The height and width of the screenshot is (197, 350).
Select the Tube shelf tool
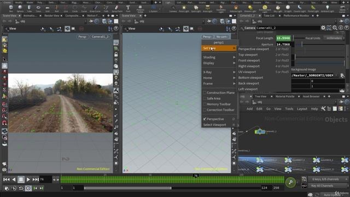point(29,9)
